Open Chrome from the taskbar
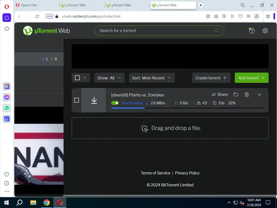 tap(47, 203)
